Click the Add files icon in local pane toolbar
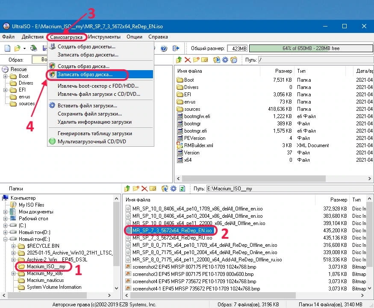 pyautogui.click(x=165, y=189)
